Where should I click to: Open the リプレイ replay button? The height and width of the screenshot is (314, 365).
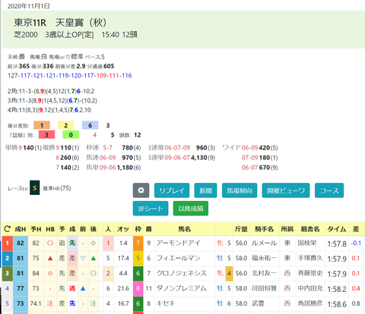172,190
